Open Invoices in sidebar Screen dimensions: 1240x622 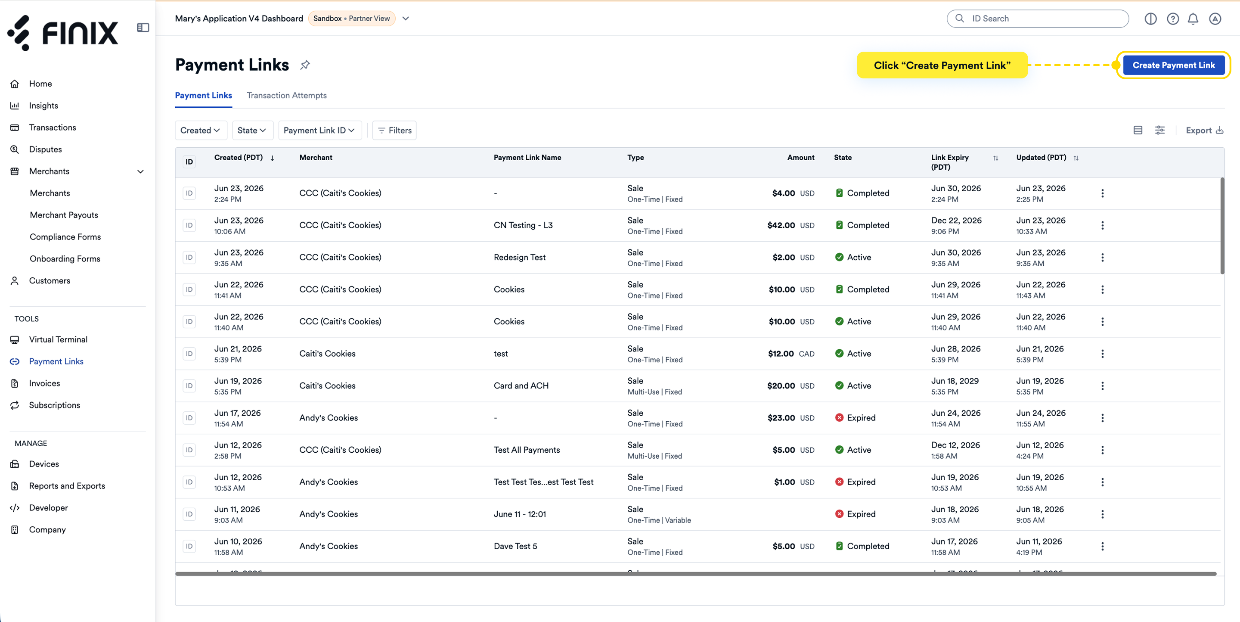(x=44, y=384)
